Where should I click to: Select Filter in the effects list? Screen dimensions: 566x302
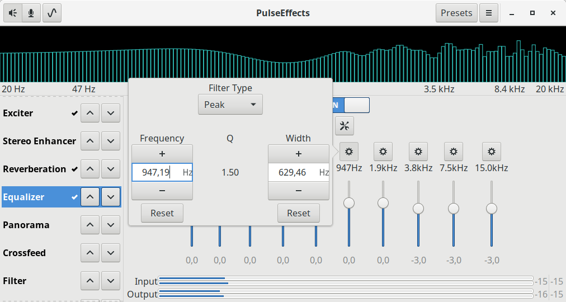(x=62, y=281)
